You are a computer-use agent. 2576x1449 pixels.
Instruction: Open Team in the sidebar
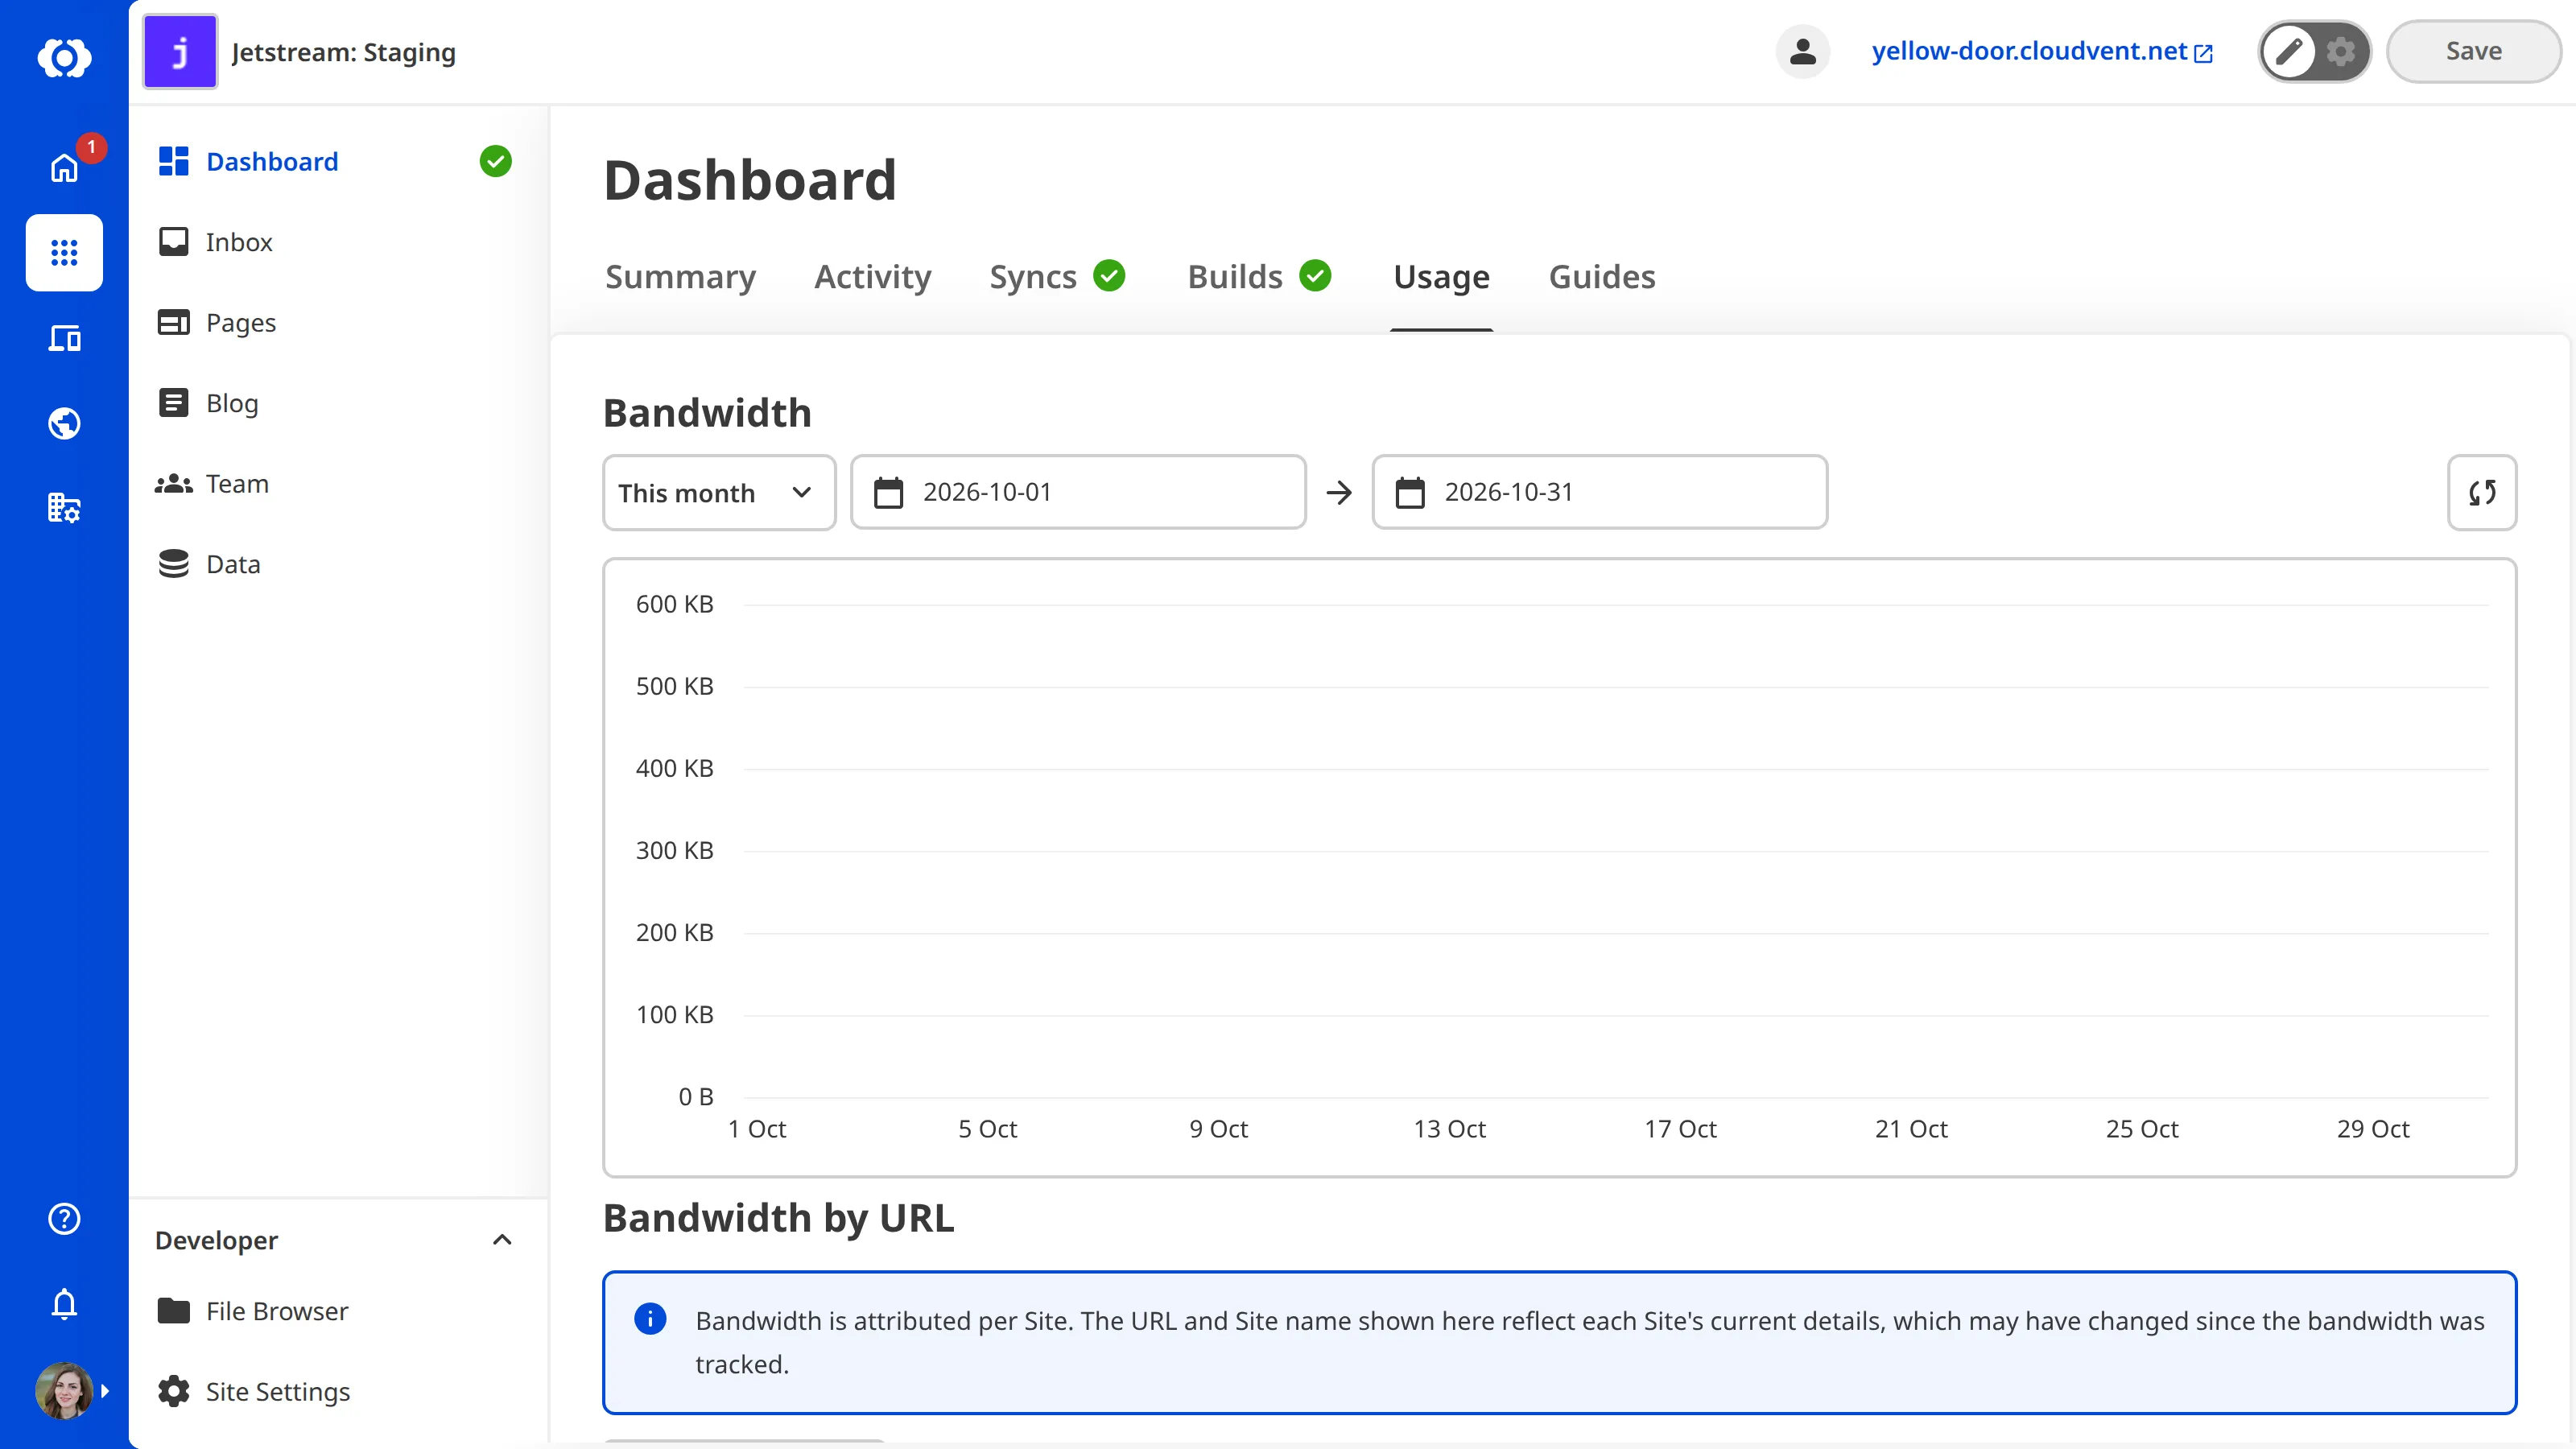click(335, 483)
